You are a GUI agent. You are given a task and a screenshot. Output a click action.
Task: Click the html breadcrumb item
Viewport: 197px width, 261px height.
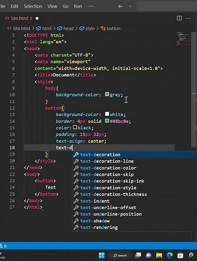44,29
